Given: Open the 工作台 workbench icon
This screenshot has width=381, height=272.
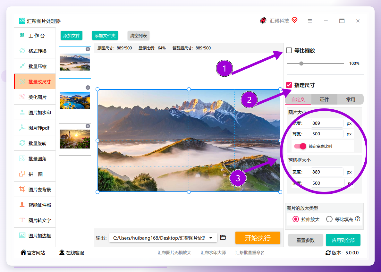Looking at the screenshot, I should click(22, 36).
